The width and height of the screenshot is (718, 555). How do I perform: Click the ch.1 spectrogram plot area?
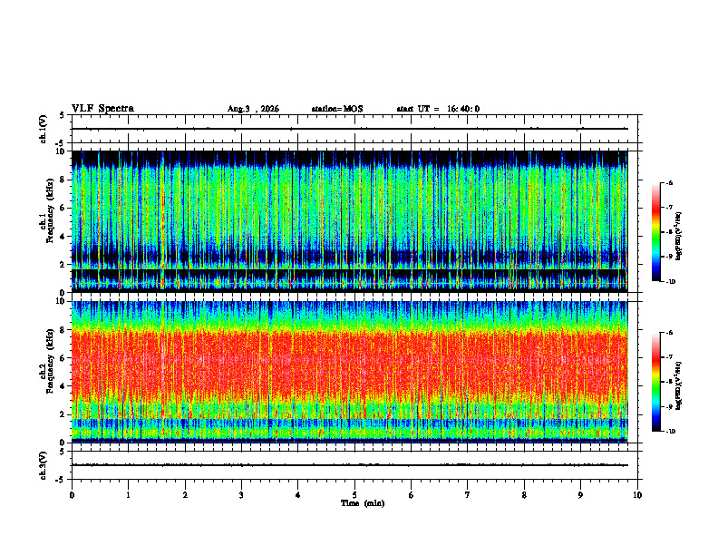click(349, 221)
